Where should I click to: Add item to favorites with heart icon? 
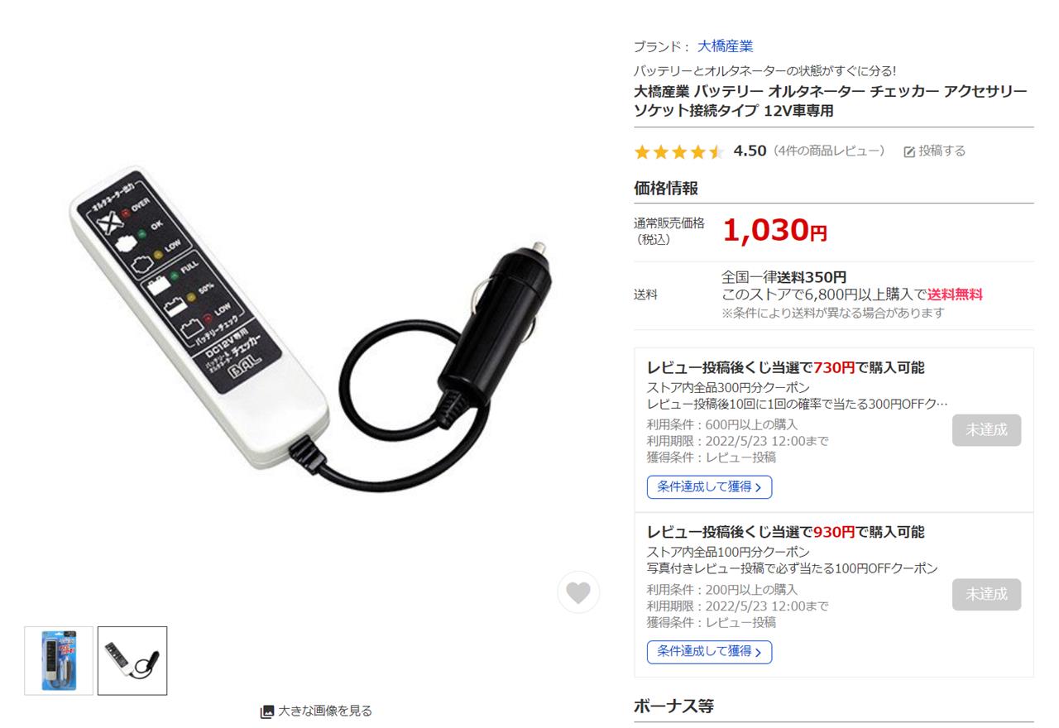coord(578,592)
